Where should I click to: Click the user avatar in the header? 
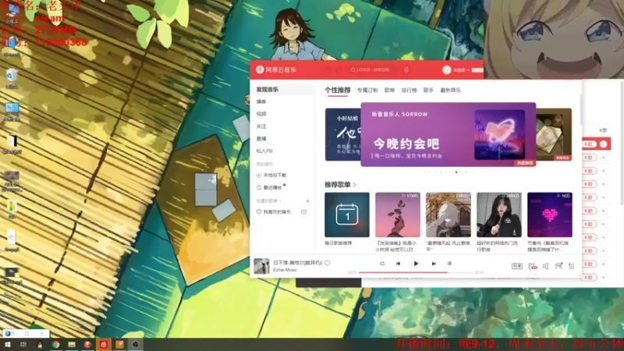(446, 69)
